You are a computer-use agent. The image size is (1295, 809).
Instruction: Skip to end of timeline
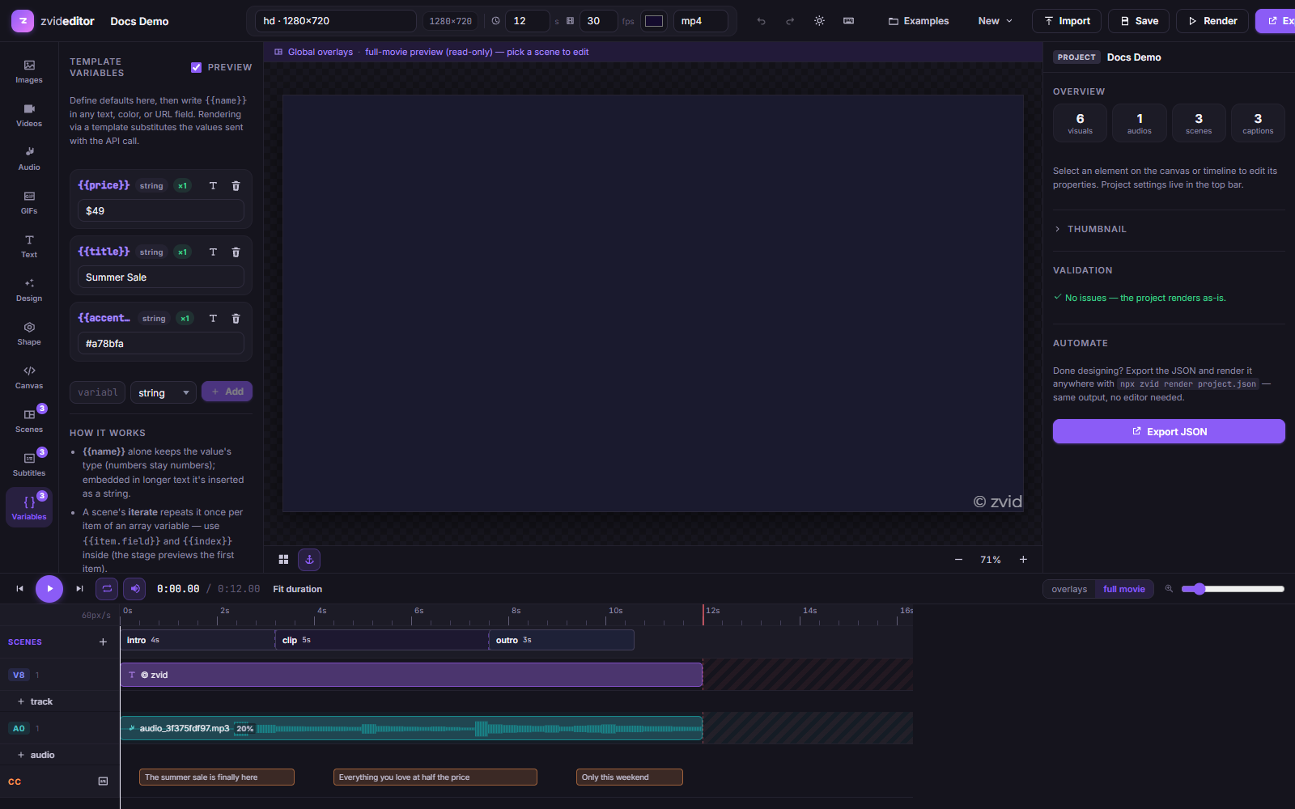79,589
